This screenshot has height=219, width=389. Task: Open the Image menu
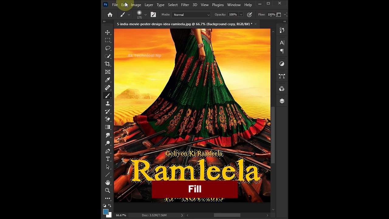[x=136, y=5]
